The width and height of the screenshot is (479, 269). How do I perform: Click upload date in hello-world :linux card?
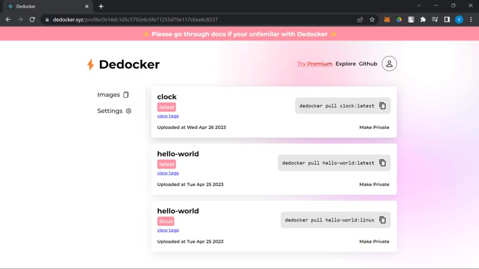pyautogui.click(x=190, y=242)
